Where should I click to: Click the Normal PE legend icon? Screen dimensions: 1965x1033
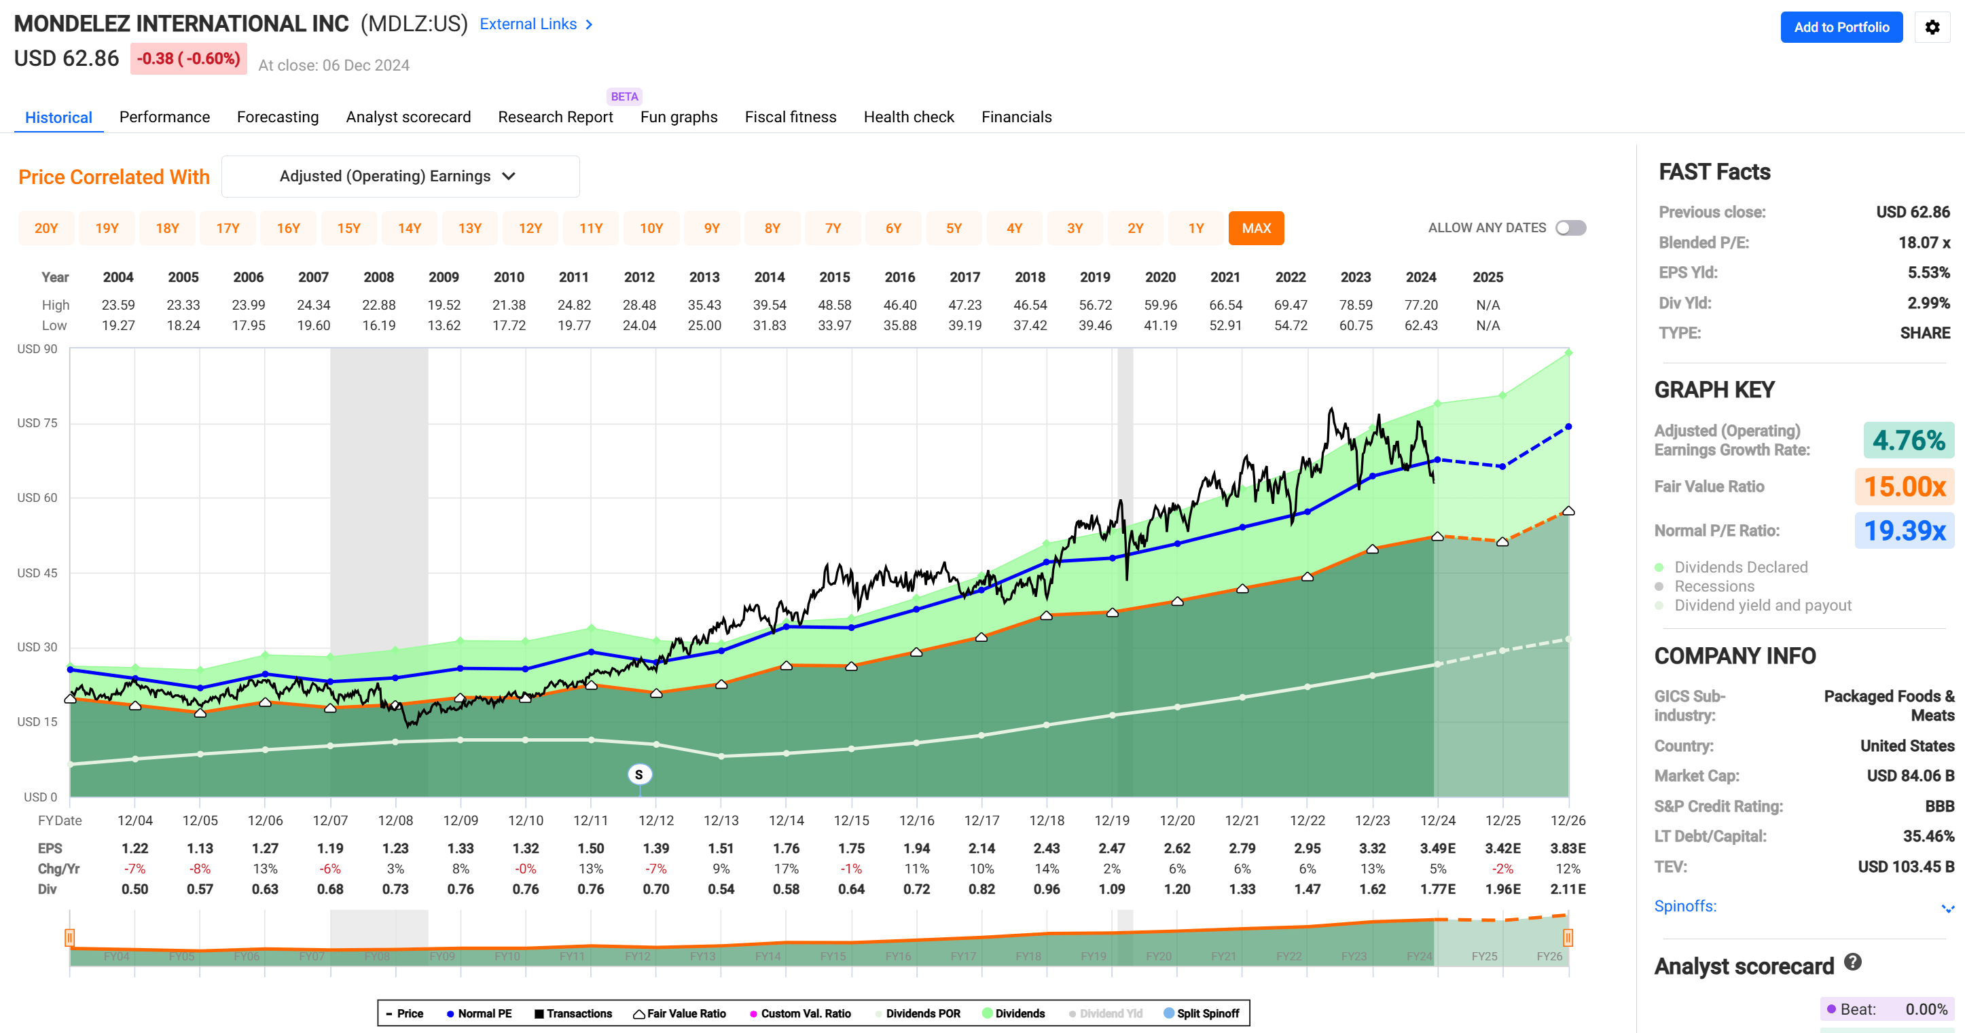450,1013
